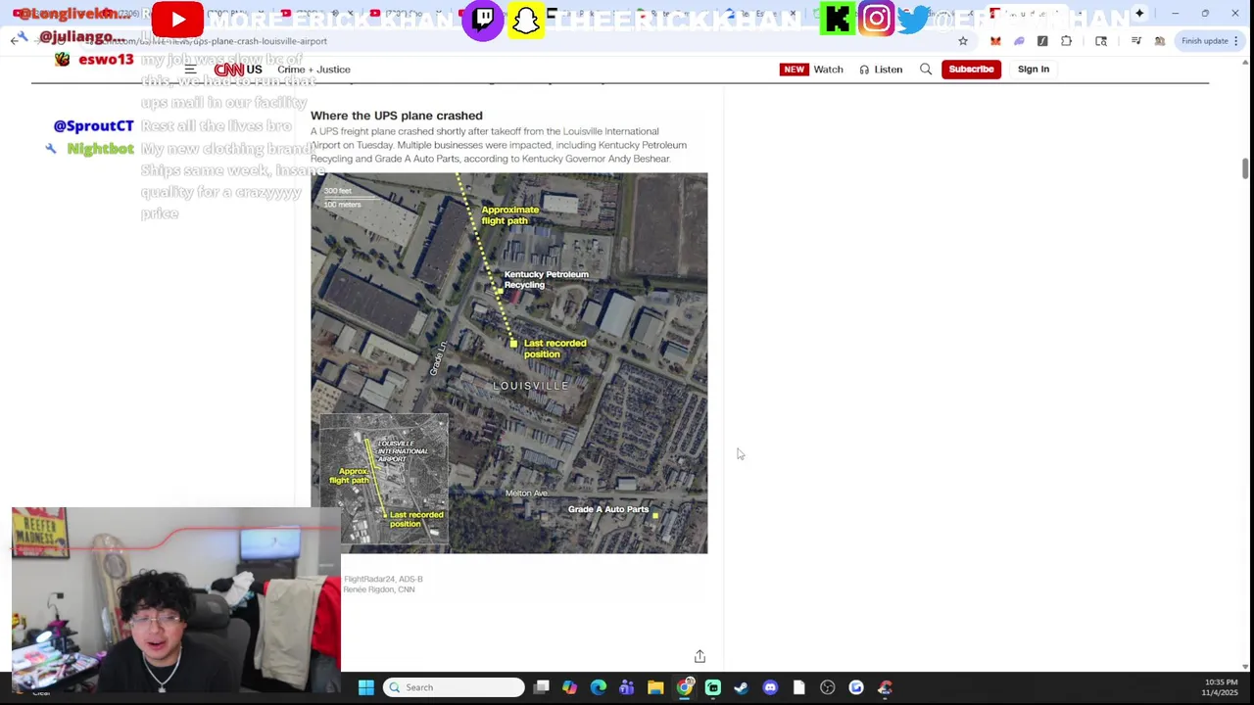Open the CNN hamburger menu
Image resolution: width=1254 pixels, height=705 pixels.
pyautogui.click(x=190, y=70)
